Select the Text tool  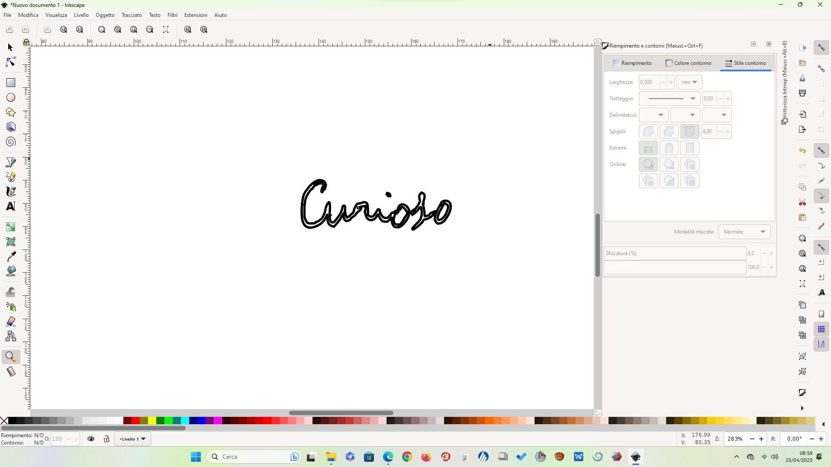pos(11,206)
